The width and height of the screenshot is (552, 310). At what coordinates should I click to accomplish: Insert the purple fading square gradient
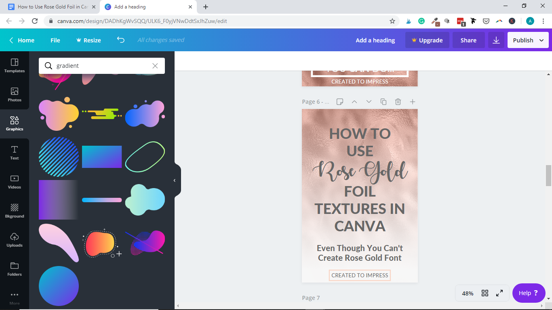59,200
